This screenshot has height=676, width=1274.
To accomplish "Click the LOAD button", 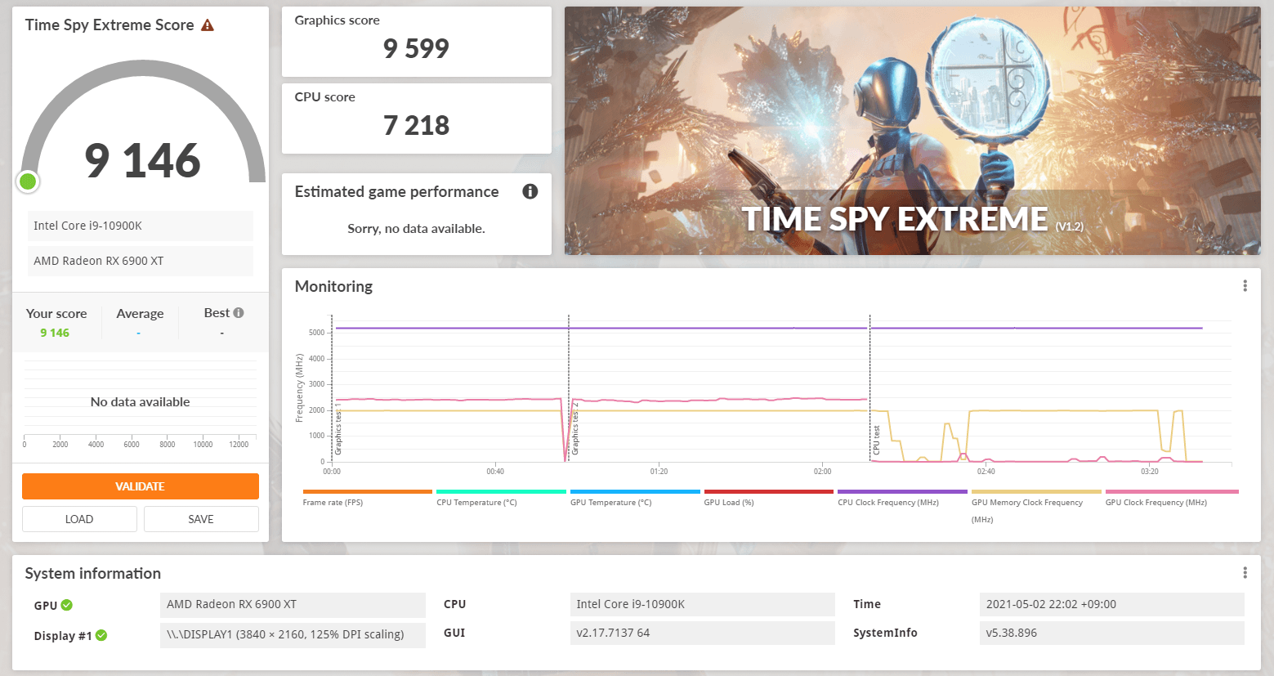I will [79, 519].
